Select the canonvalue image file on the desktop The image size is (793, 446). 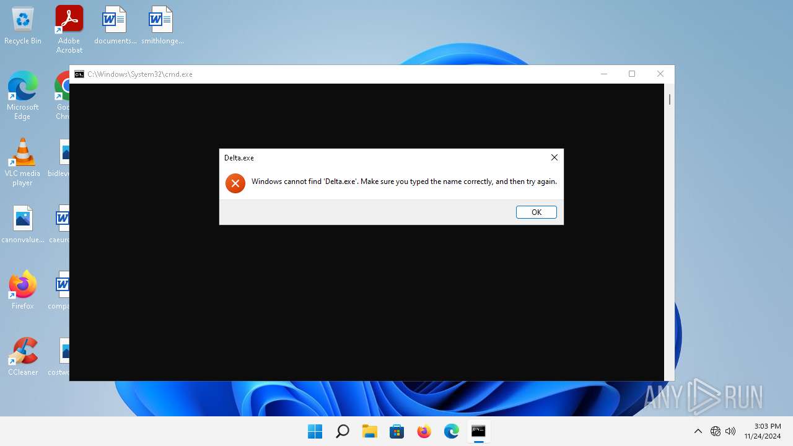tap(23, 224)
